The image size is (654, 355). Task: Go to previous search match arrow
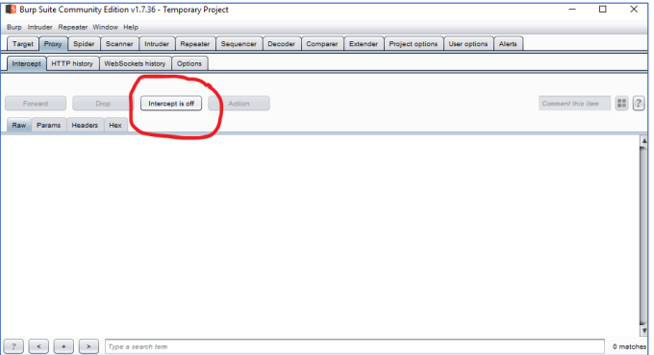38,346
